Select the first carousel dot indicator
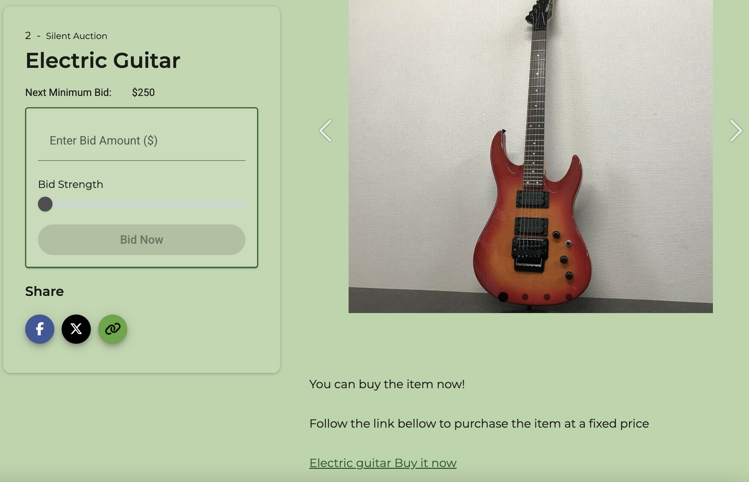749x482 pixels. coord(503,297)
